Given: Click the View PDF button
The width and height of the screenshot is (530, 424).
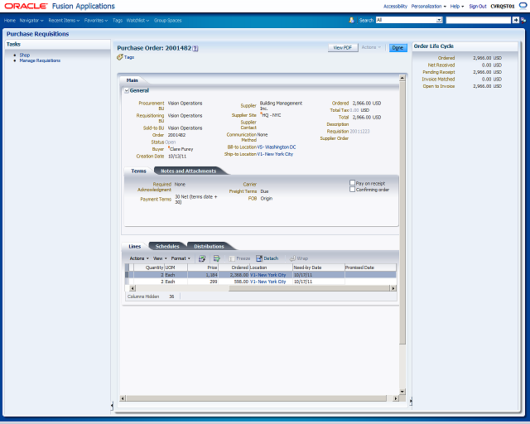Looking at the screenshot, I should click(x=343, y=48).
